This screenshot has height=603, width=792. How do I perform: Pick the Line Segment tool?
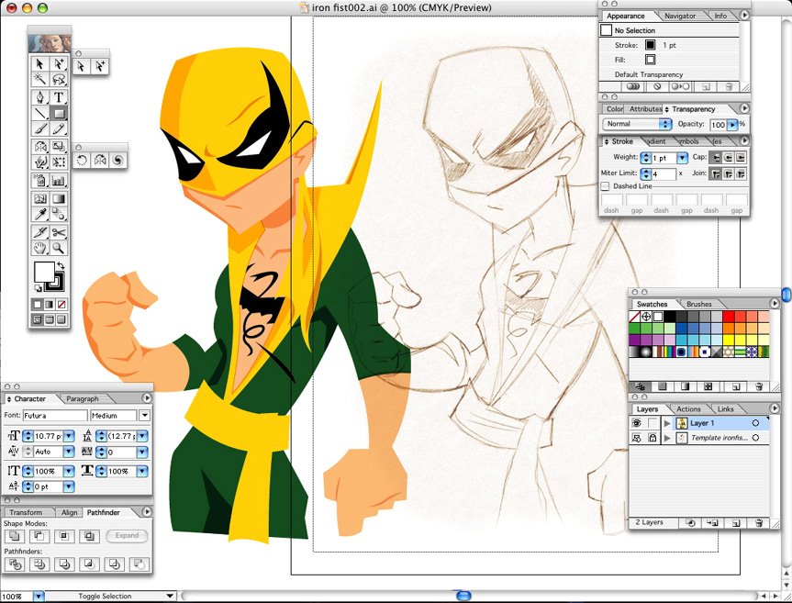click(39, 113)
